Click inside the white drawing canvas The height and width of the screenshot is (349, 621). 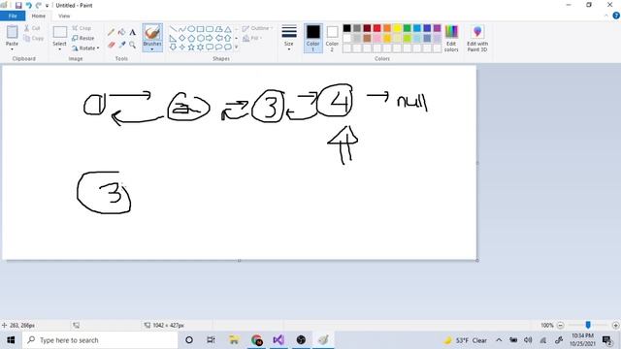click(x=239, y=162)
